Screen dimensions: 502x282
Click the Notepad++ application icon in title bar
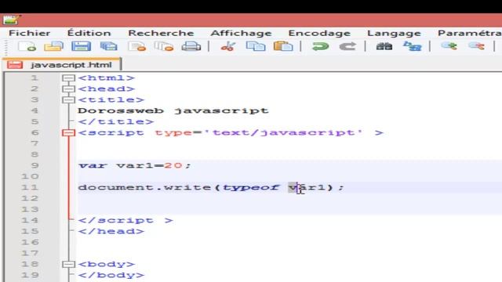coord(12,20)
